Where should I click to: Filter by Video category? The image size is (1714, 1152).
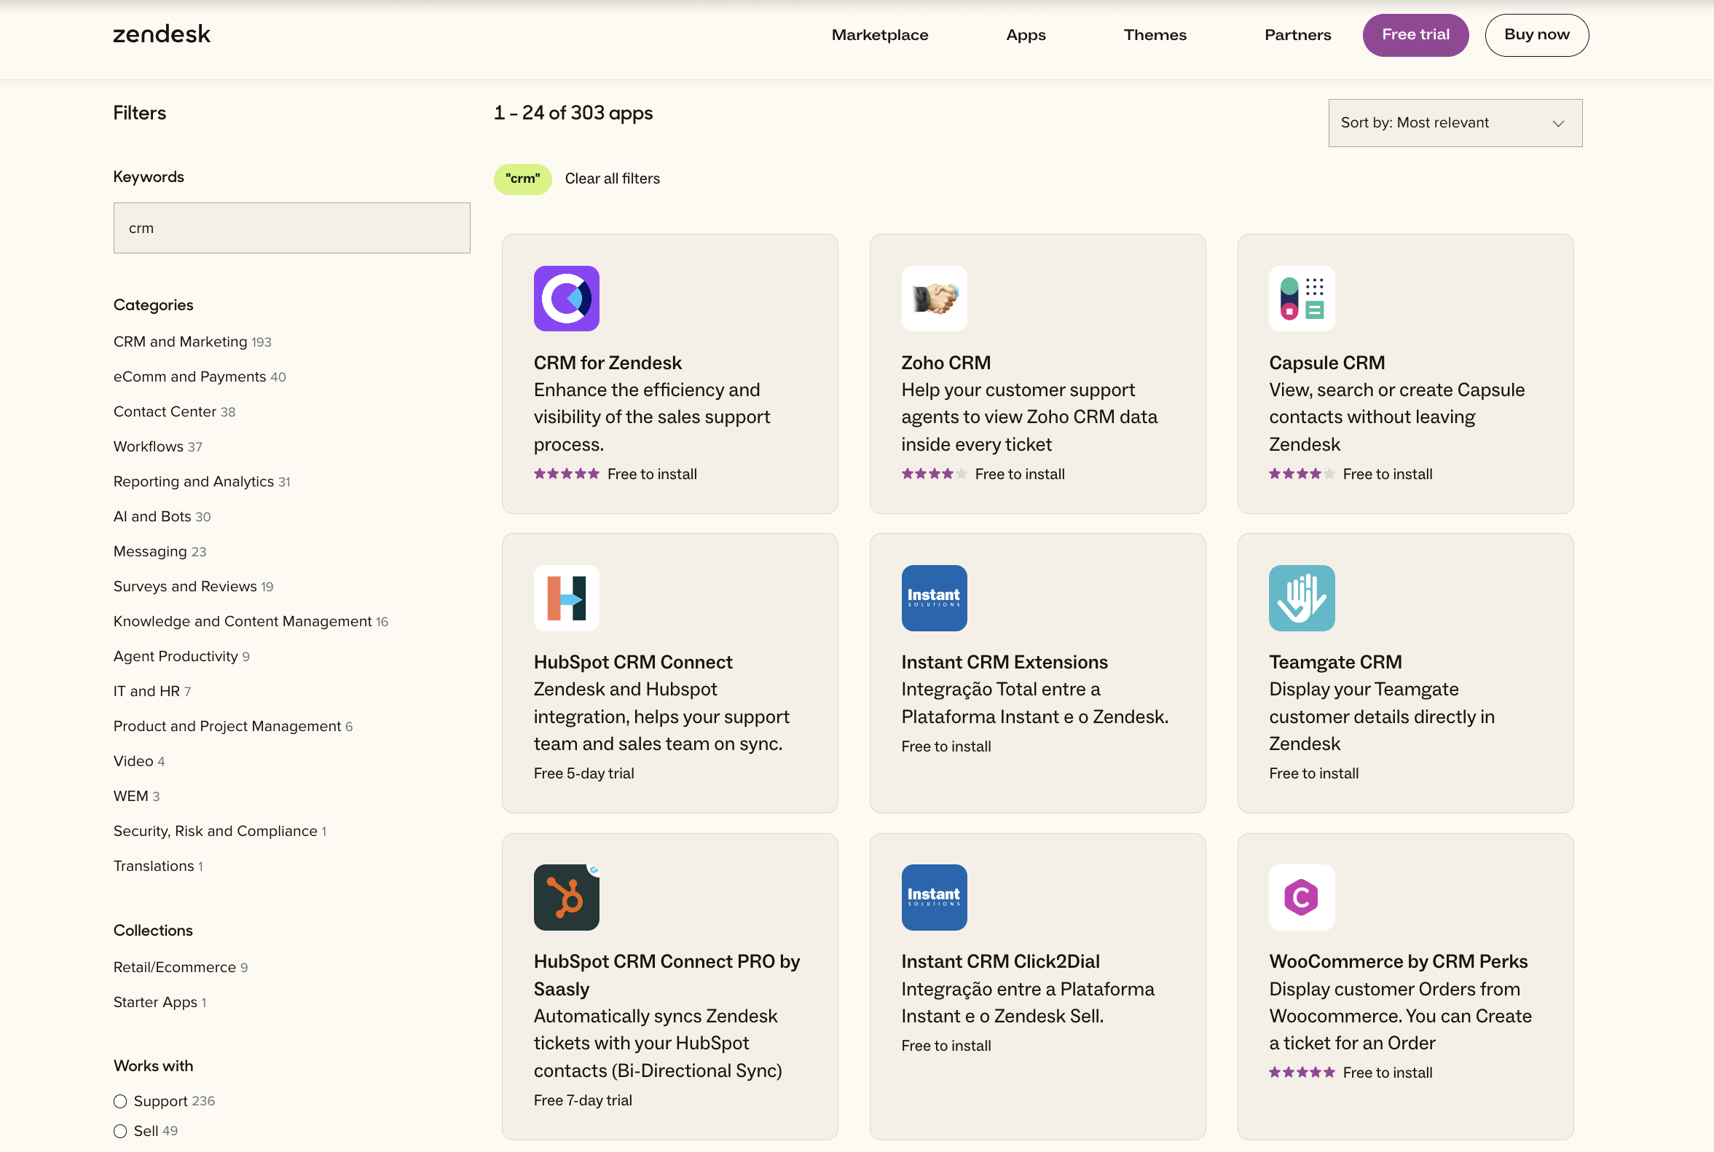139,761
